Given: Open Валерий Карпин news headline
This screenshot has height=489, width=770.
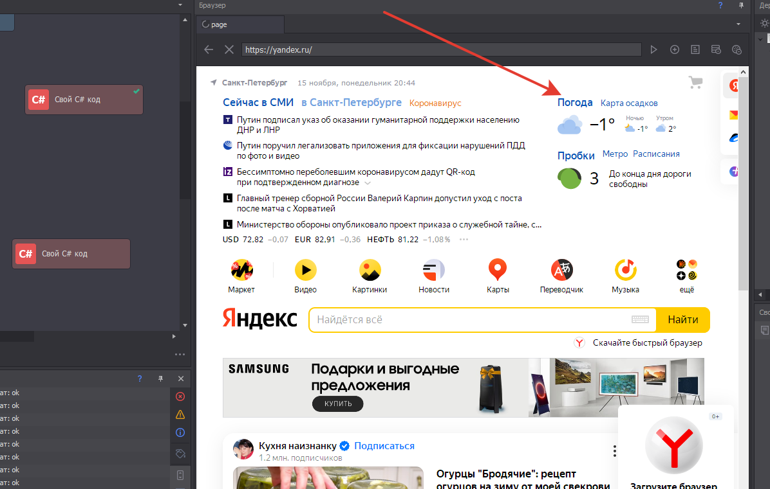Looking at the screenshot, I should coord(379,203).
